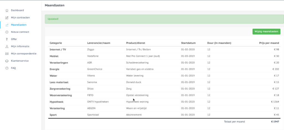The width and height of the screenshot is (284, 130).
Task: Click the Categorie column header
Action: tap(56, 43)
